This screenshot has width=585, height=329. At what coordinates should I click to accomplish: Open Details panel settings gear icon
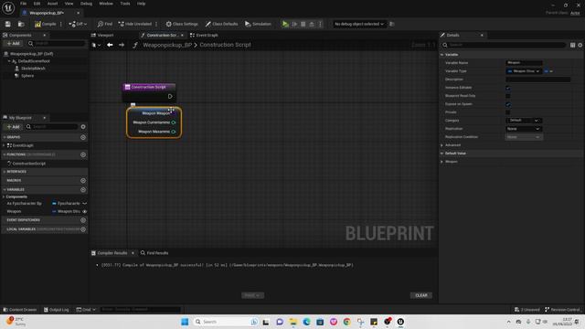coord(580,45)
